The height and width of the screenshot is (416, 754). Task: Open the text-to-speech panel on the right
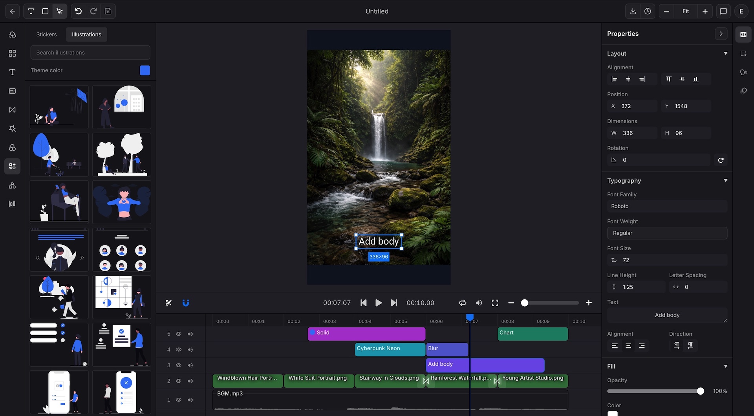pos(743,72)
